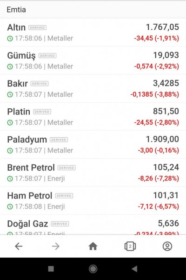Viewport: 186px width, 280px height.
Task: Tap the browser back arrow
Action: pyautogui.click(x=19, y=247)
